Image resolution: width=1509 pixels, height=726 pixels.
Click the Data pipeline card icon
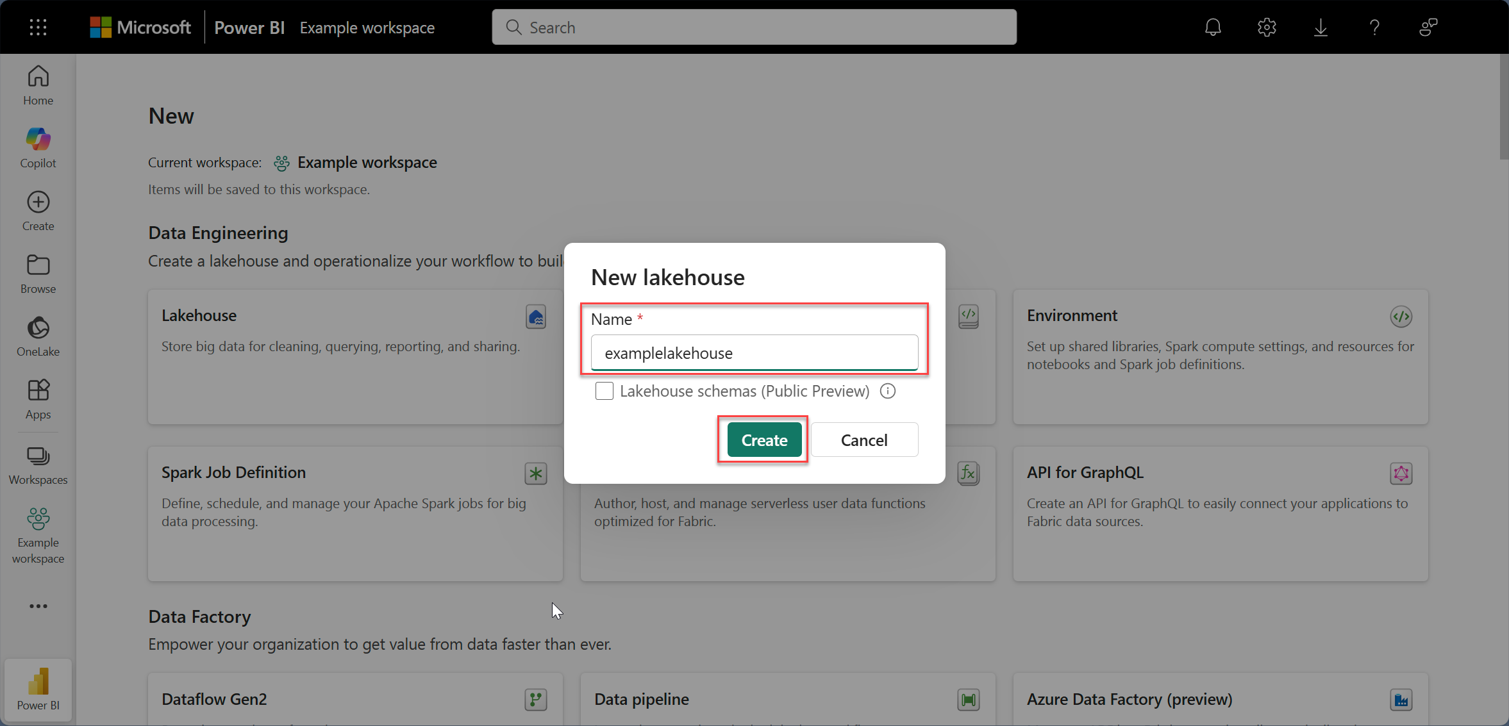click(x=969, y=700)
